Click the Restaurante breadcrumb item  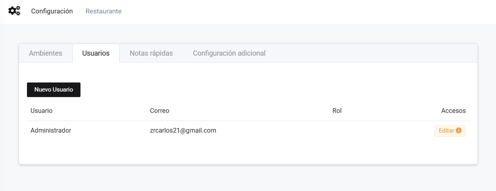click(103, 11)
